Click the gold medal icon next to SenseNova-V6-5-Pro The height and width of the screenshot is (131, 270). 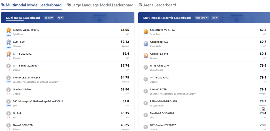[x=146, y=32]
